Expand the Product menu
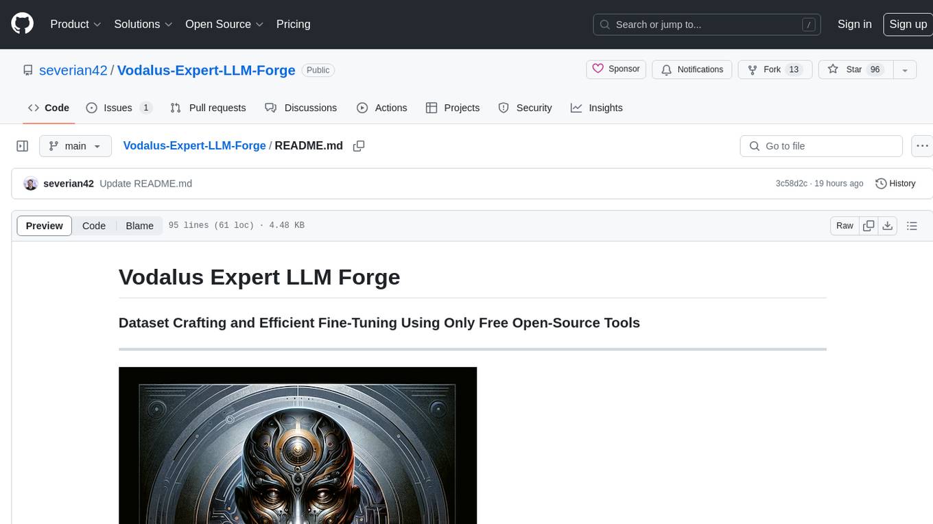Viewport: 933px width, 524px height. click(75, 24)
